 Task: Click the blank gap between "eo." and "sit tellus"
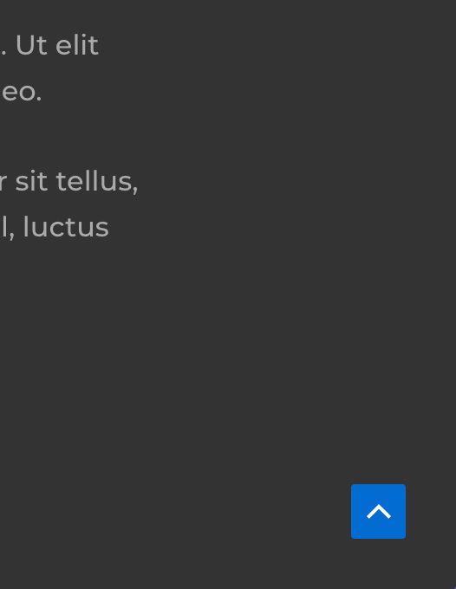click(68, 136)
